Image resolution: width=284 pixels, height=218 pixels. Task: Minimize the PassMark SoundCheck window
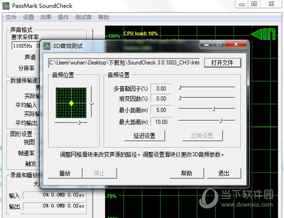[242, 4]
